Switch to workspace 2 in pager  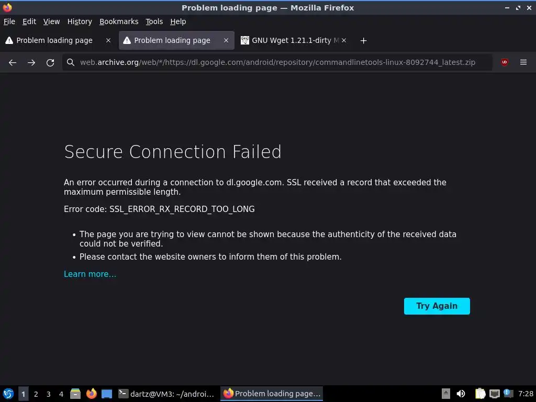pyautogui.click(x=36, y=394)
